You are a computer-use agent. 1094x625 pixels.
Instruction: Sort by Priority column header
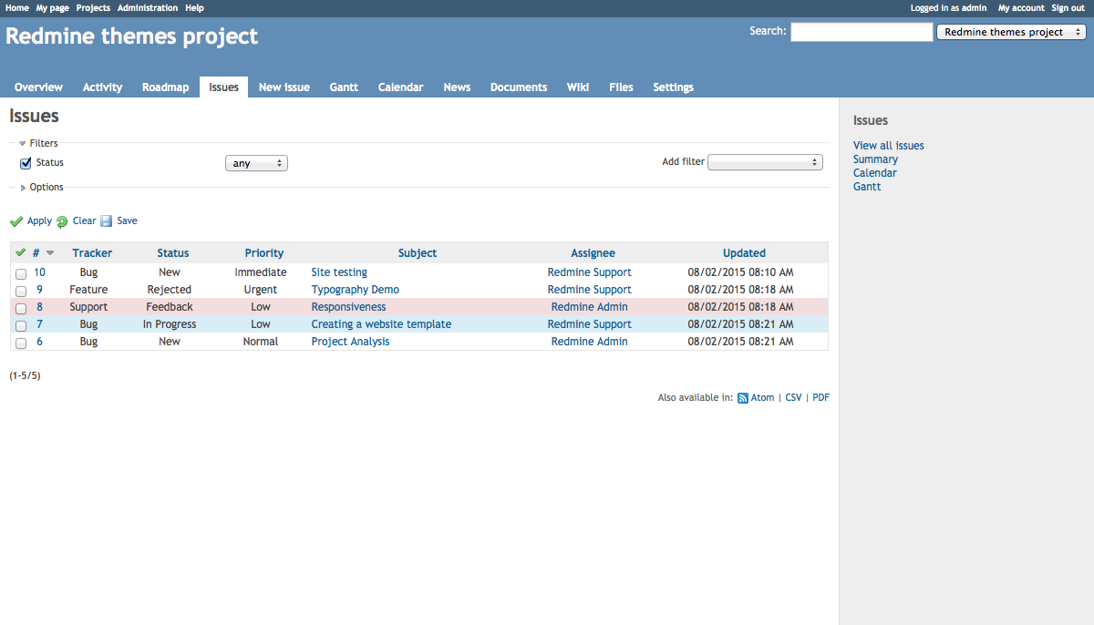pos(264,253)
